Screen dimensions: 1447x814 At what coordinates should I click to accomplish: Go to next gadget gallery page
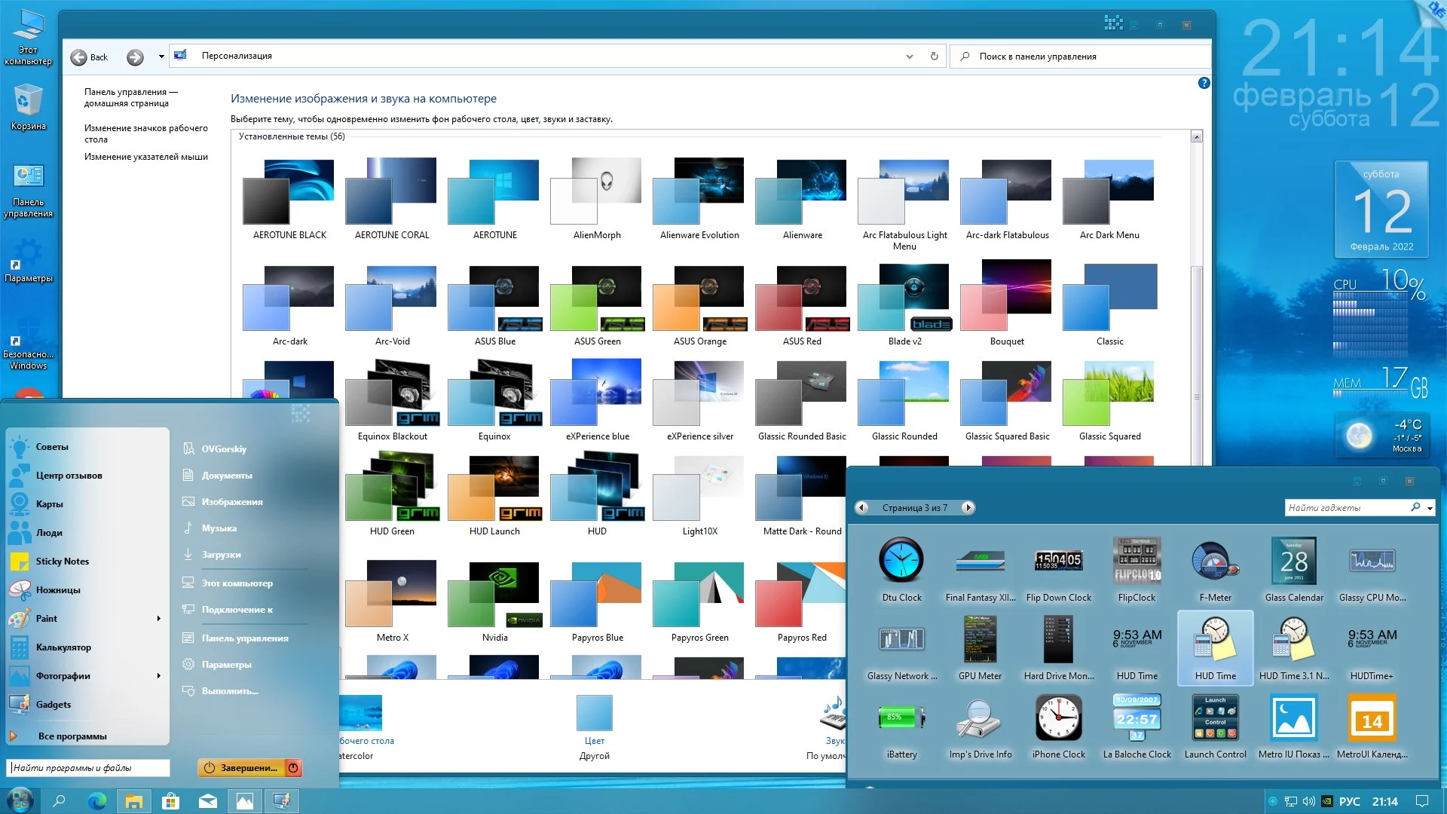(968, 508)
